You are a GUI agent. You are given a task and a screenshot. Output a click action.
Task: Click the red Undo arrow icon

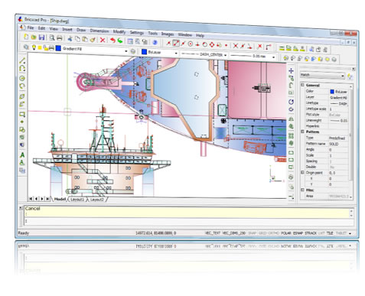112,40
